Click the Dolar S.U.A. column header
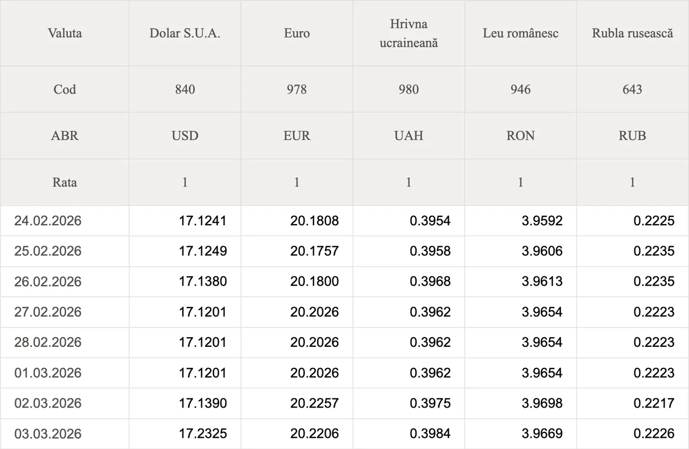Image resolution: width=689 pixels, height=449 pixels. click(x=185, y=33)
